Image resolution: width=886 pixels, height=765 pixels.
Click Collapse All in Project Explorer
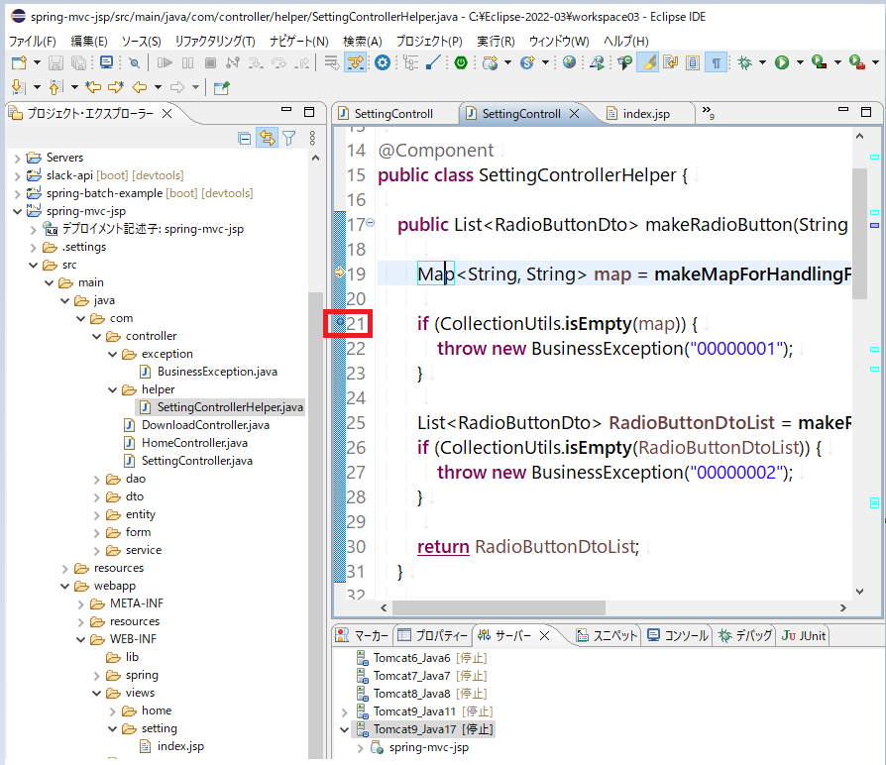245,139
